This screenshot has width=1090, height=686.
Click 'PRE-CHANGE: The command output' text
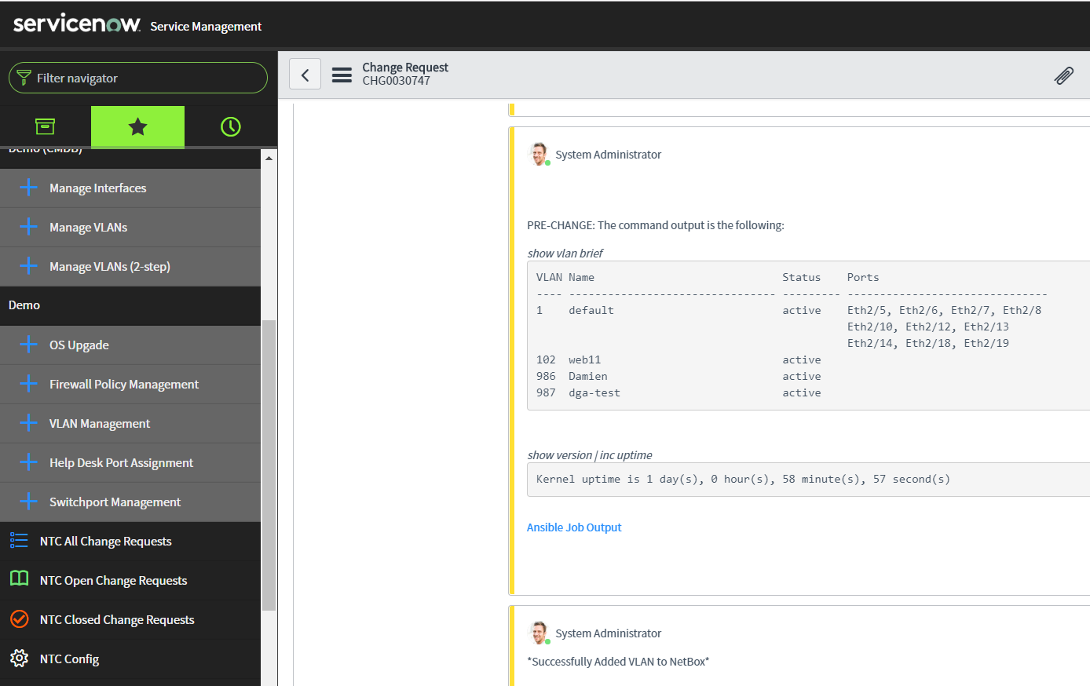pos(656,225)
